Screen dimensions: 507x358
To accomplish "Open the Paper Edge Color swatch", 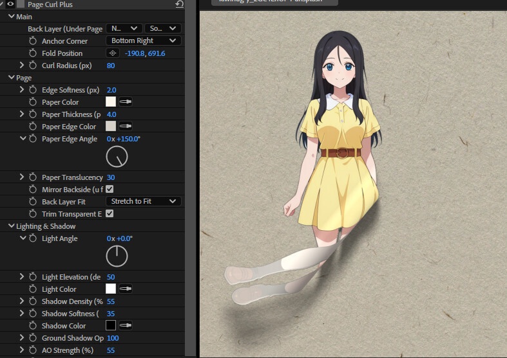I will click(x=111, y=126).
